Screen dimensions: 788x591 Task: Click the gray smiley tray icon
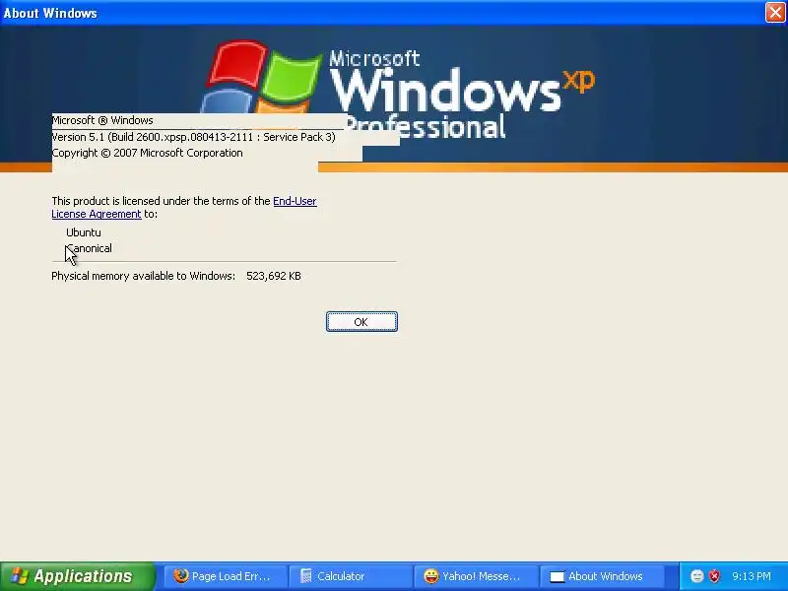(x=696, y=576)
